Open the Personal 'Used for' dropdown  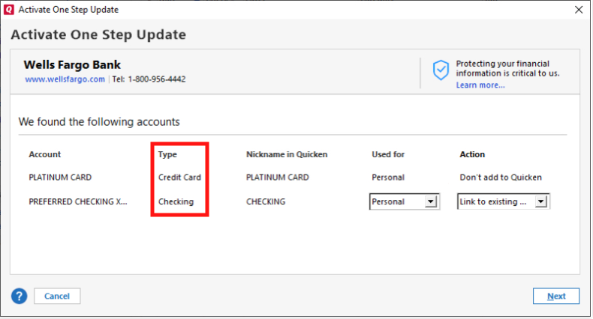[x=404, y=201]
